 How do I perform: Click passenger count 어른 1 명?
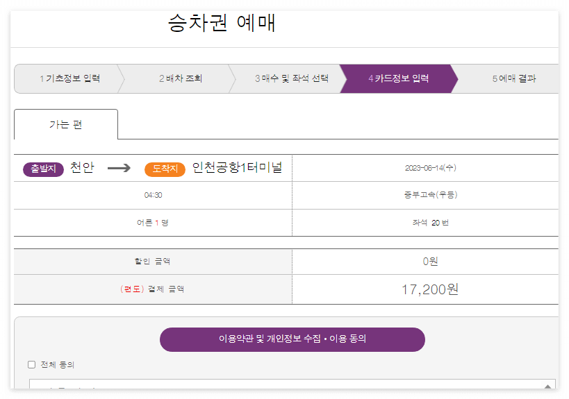click(x=152, y=223)
